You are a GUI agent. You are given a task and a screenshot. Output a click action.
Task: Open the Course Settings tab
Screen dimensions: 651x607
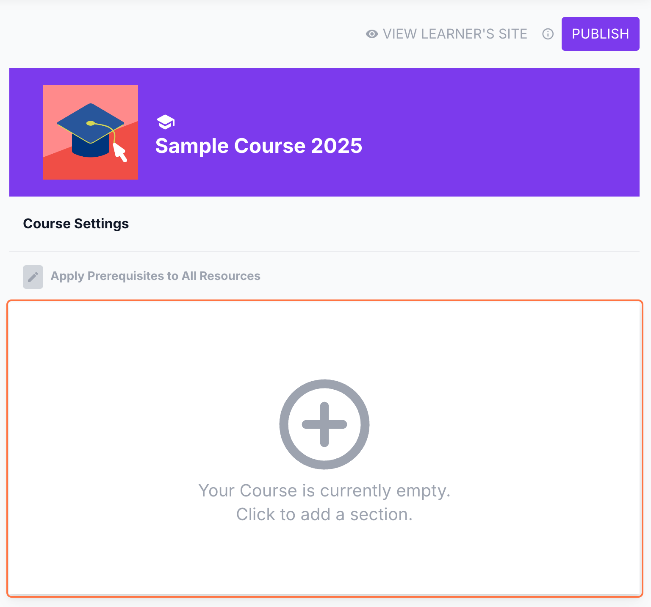coord(76,224)
